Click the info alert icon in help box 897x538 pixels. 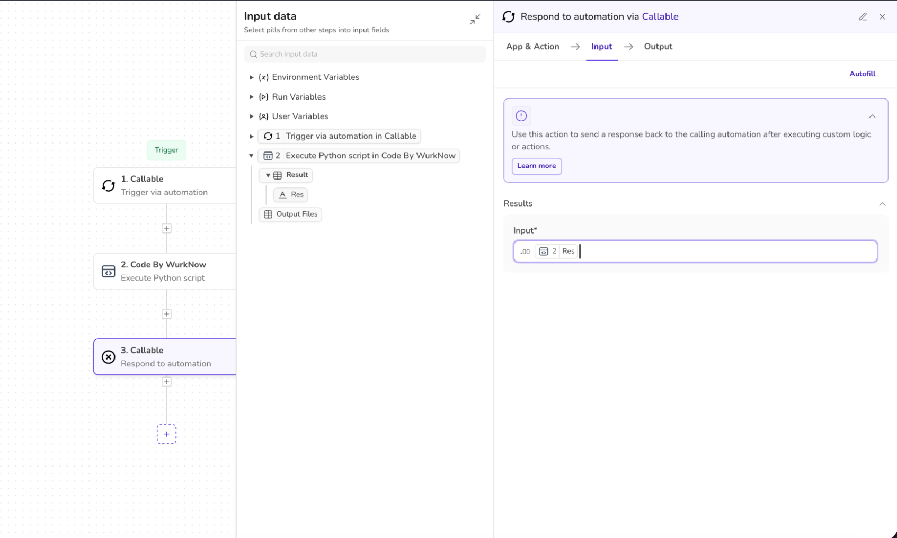tap(521, 116)
